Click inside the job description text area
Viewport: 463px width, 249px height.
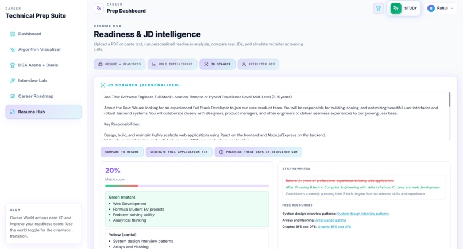pyautogui.click(x=275, y=116)
